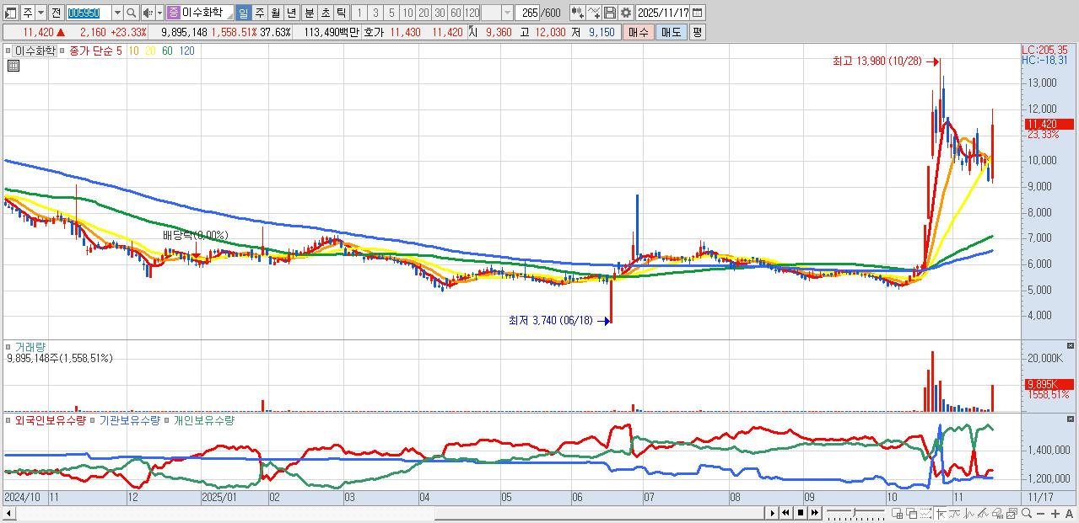Fast-forward the chart replay
This screenshot has width=1079, height=523.
point(814,513)
